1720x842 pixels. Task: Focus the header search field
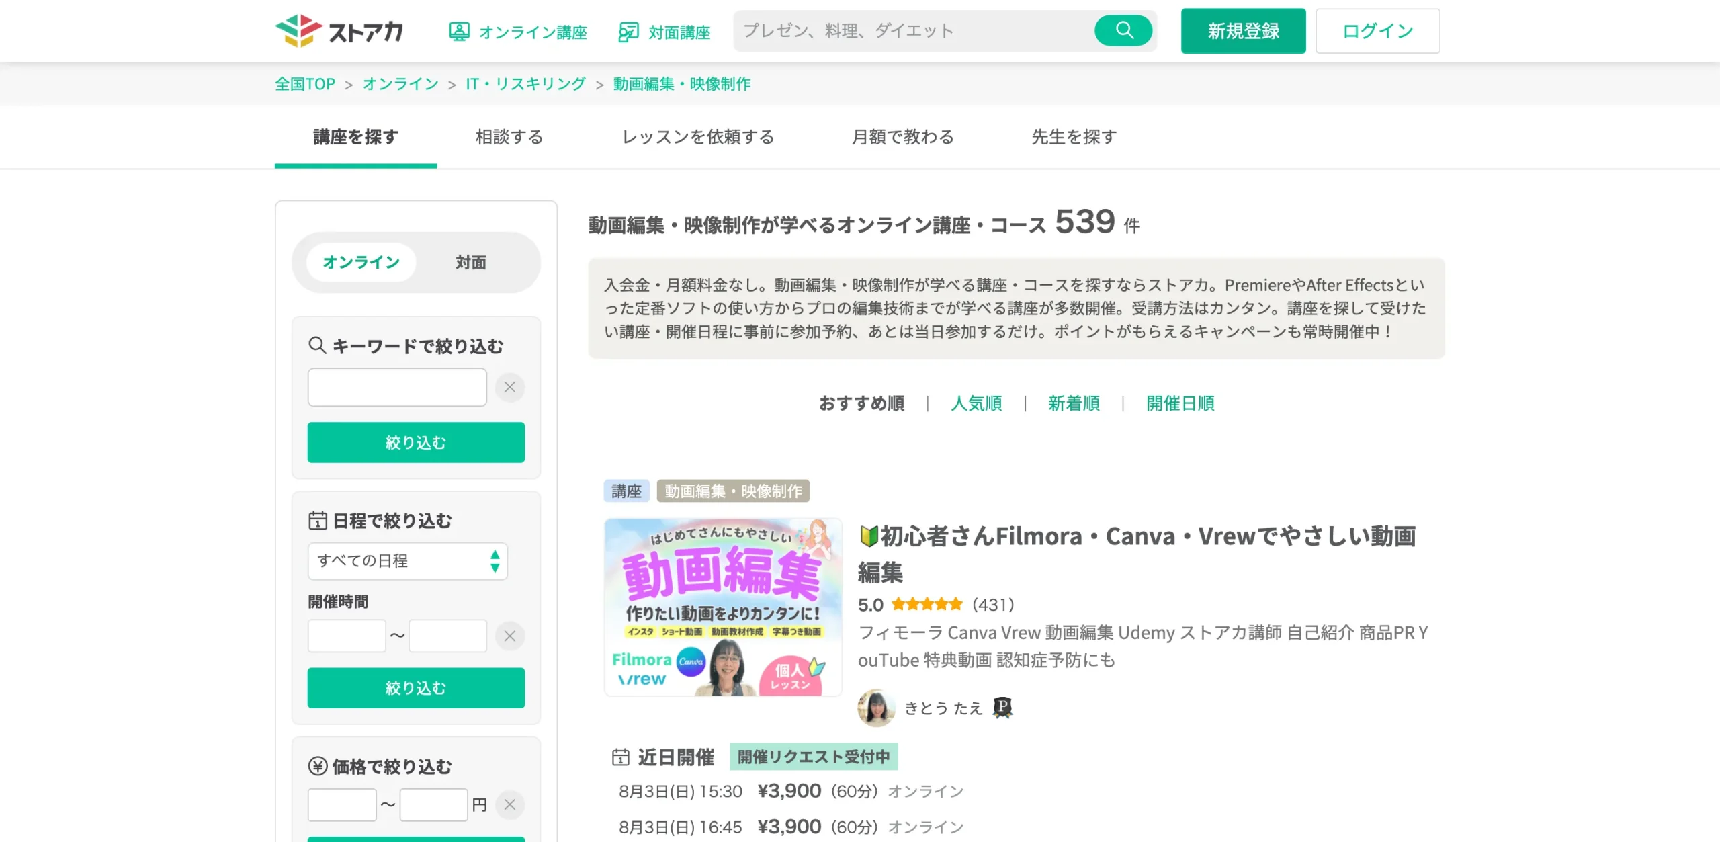[x=914, y=31]
